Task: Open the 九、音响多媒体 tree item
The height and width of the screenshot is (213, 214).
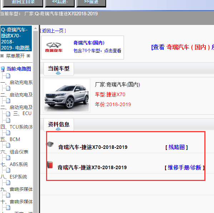Action: point(16,189)
